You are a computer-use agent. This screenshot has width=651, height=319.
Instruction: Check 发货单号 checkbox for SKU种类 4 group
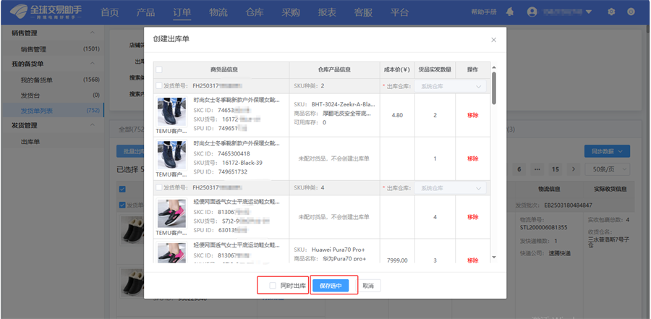[159, 188]
